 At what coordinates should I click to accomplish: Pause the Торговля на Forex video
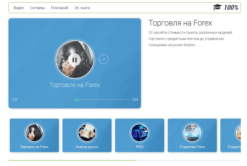75,60
